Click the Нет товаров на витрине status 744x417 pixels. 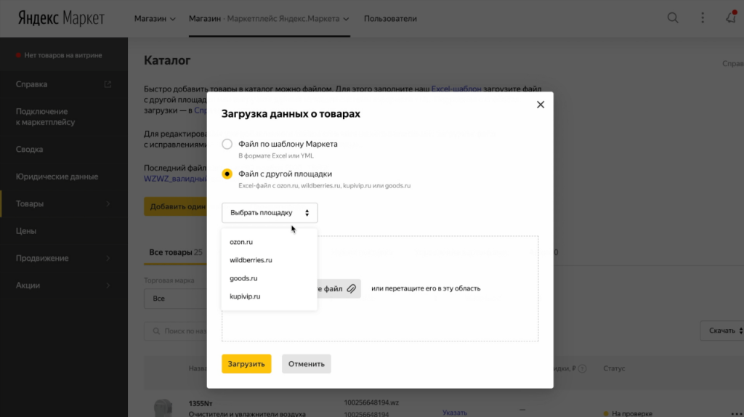pyautogui.click(x=59, y=55)
